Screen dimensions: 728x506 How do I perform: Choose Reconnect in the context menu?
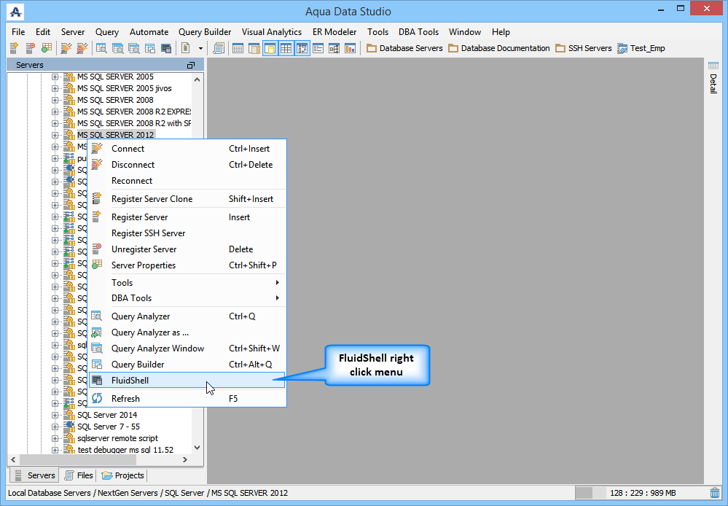click(x=187, y=181)
